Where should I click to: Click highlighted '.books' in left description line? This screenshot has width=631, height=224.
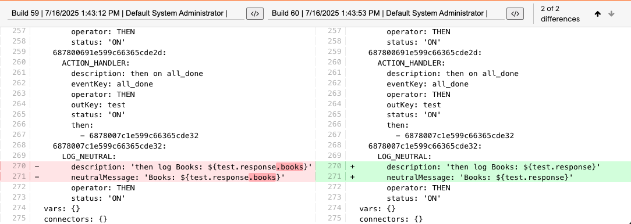[x=290, y=167]
